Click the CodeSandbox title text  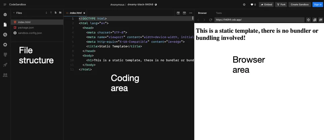pyautogui.click(x=17, y=5)
